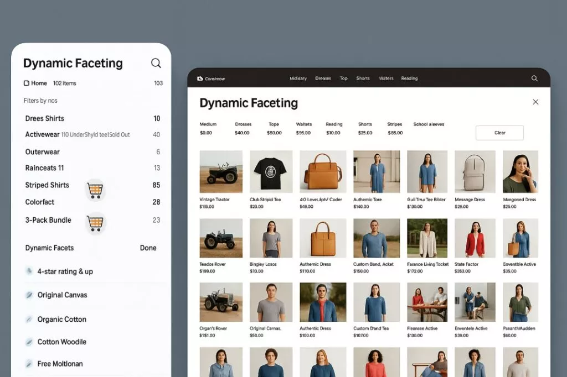Click the search icon in the dark navbar

pyautogui.click(x=534, y=78)
